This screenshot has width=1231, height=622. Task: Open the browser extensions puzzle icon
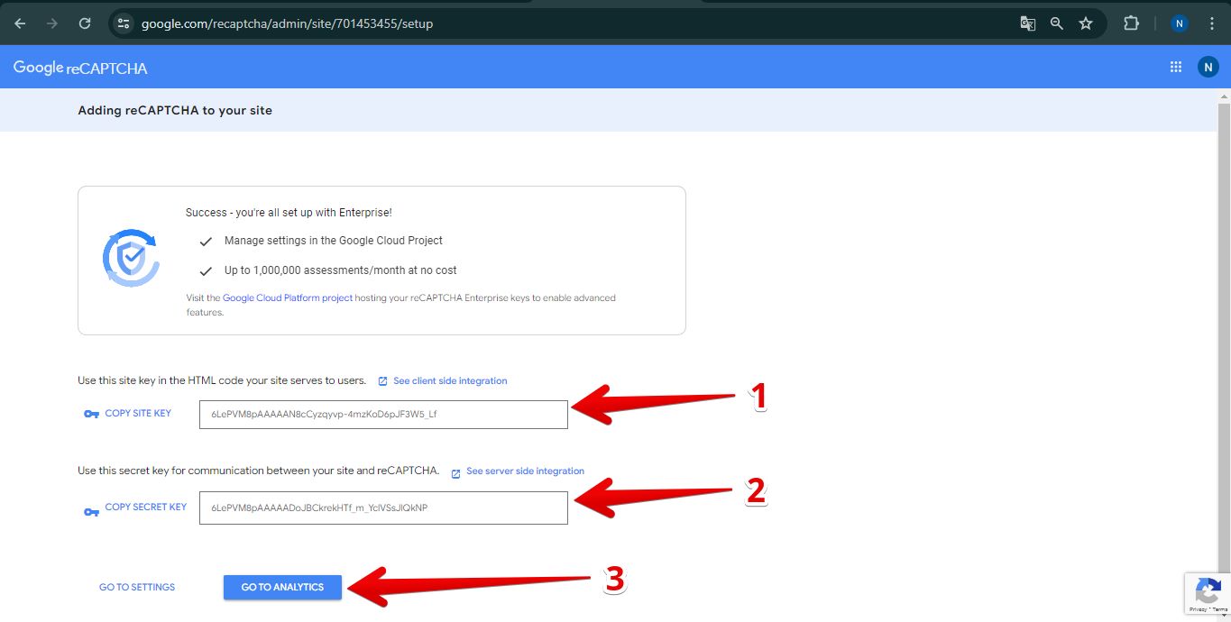tap(1131, 23)
